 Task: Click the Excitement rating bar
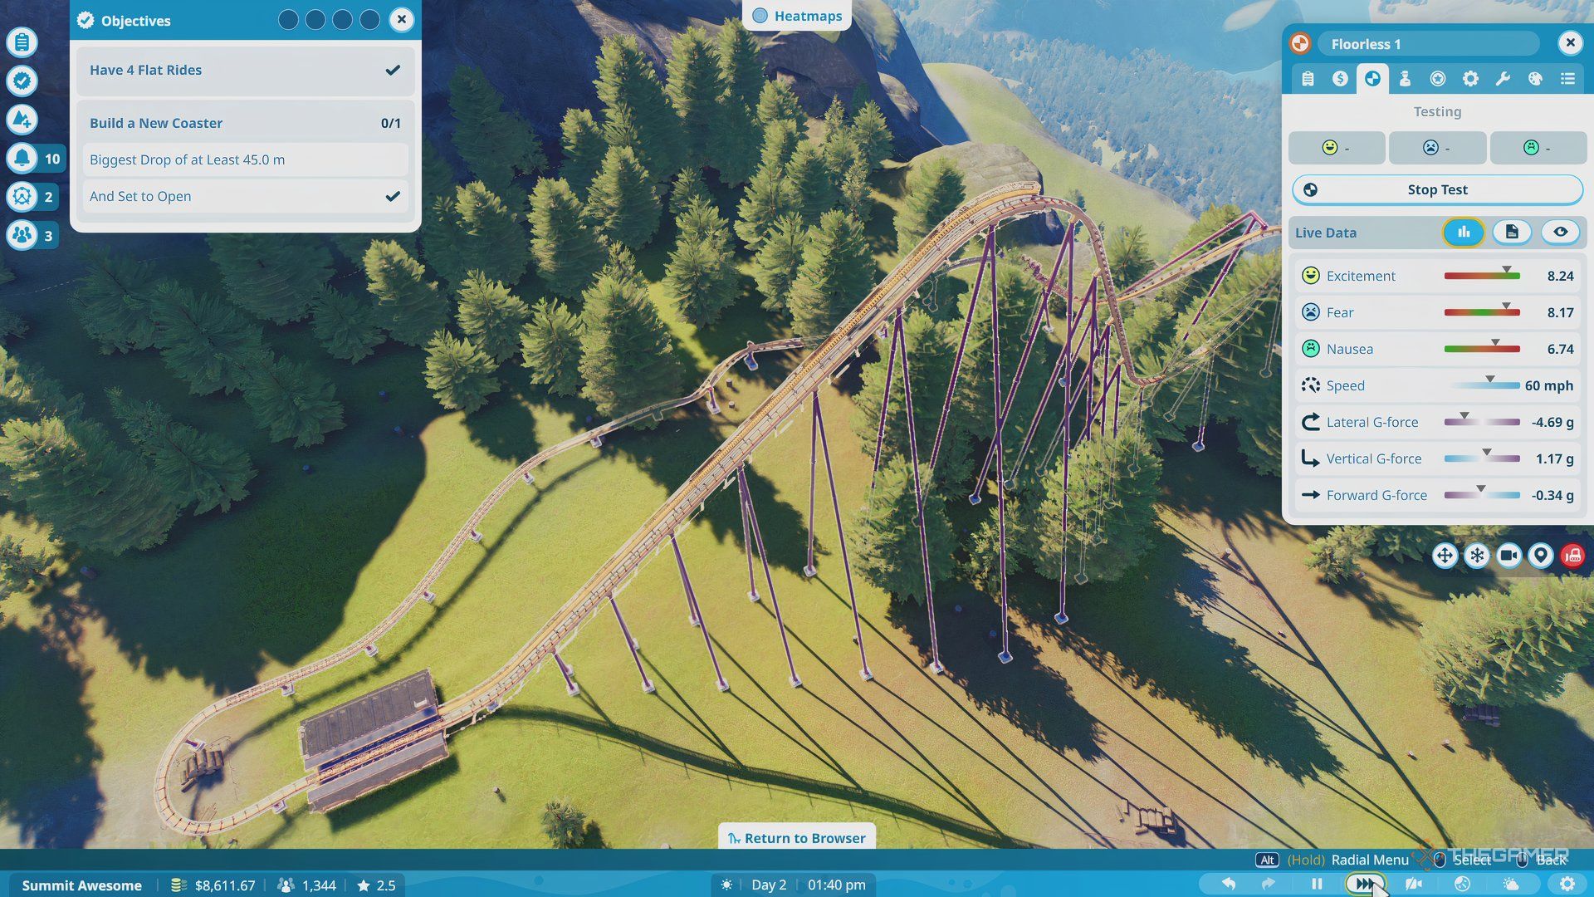pyautogui.click(x=1482, y=276)
